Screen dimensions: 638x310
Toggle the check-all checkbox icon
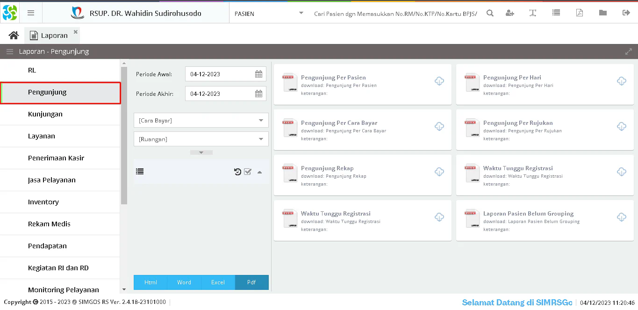point(248,172)
